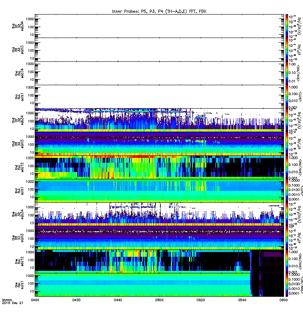The width and height of the screenshot is (303, 323).
Task: Click the 0540 time axis label
Action: tap(242, 300)
